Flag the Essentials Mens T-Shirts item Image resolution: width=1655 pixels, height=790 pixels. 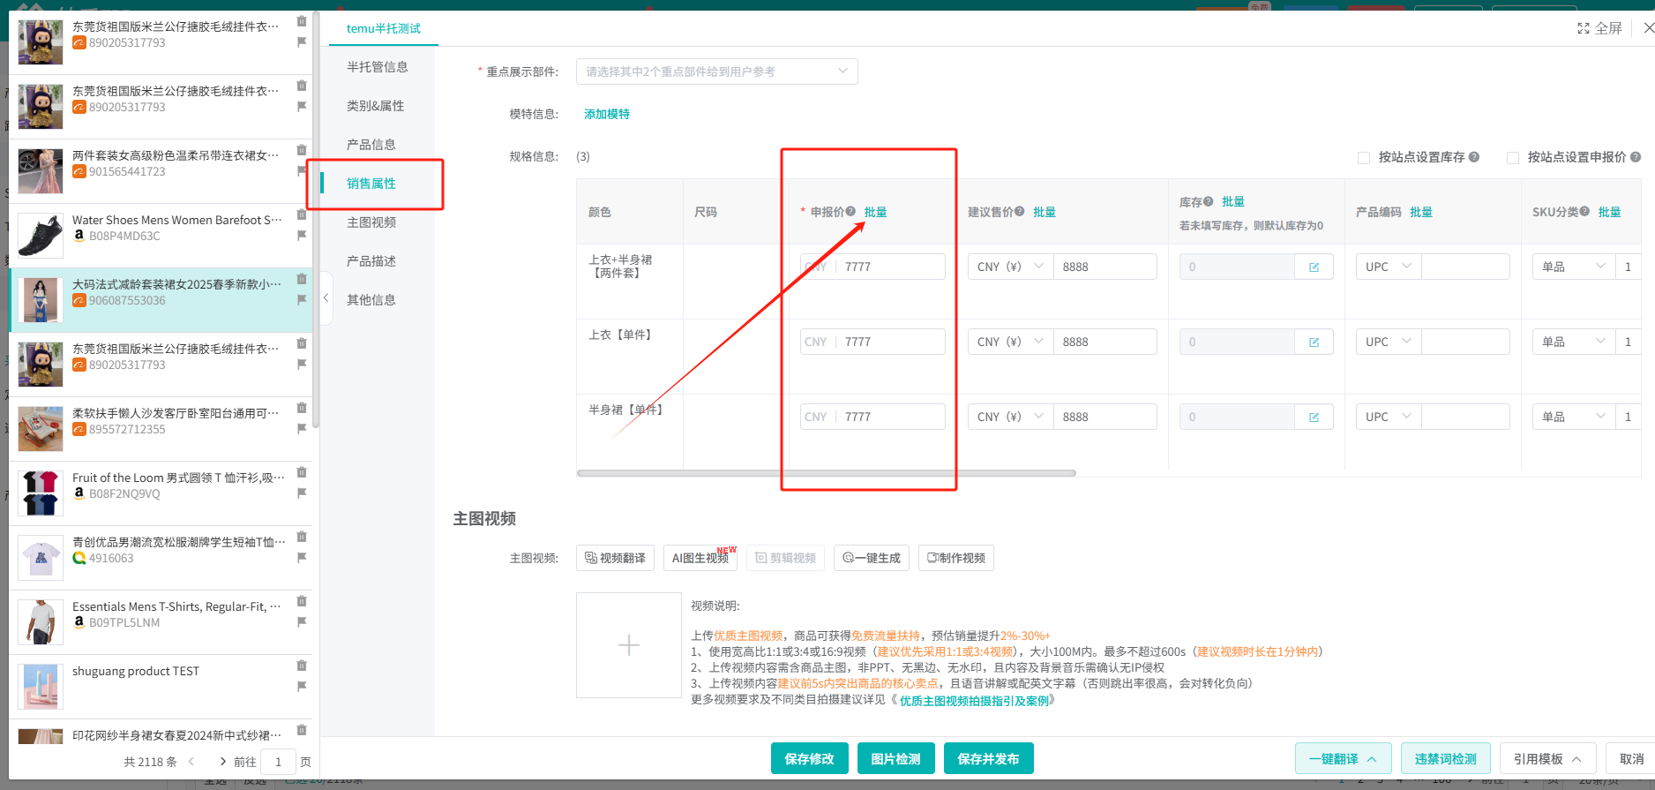[x=302, y=621]
